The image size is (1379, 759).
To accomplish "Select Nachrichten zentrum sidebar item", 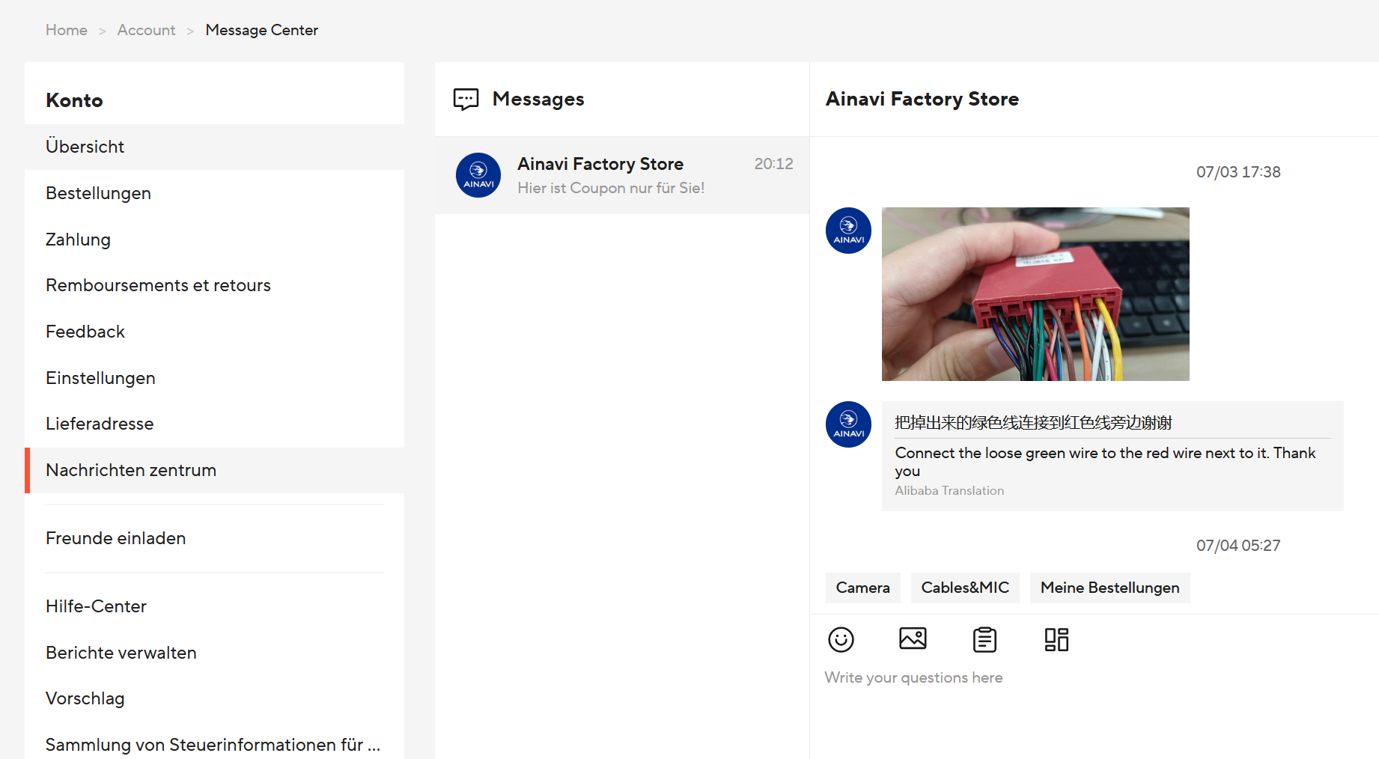I will 131,470.
